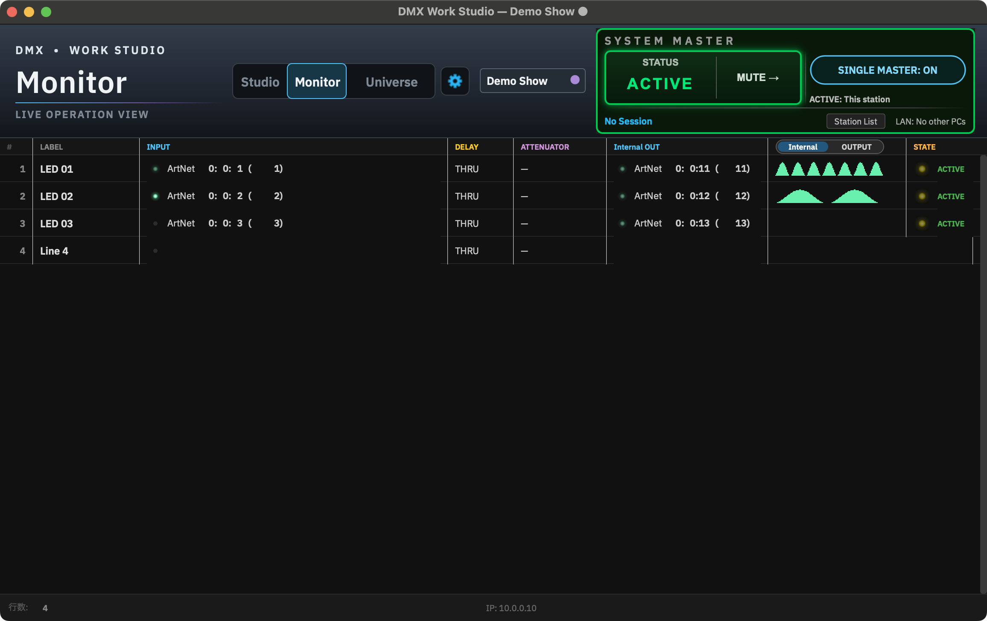Select the LED 01 label
Screen dimensions: 987x621
coord(56,169)
